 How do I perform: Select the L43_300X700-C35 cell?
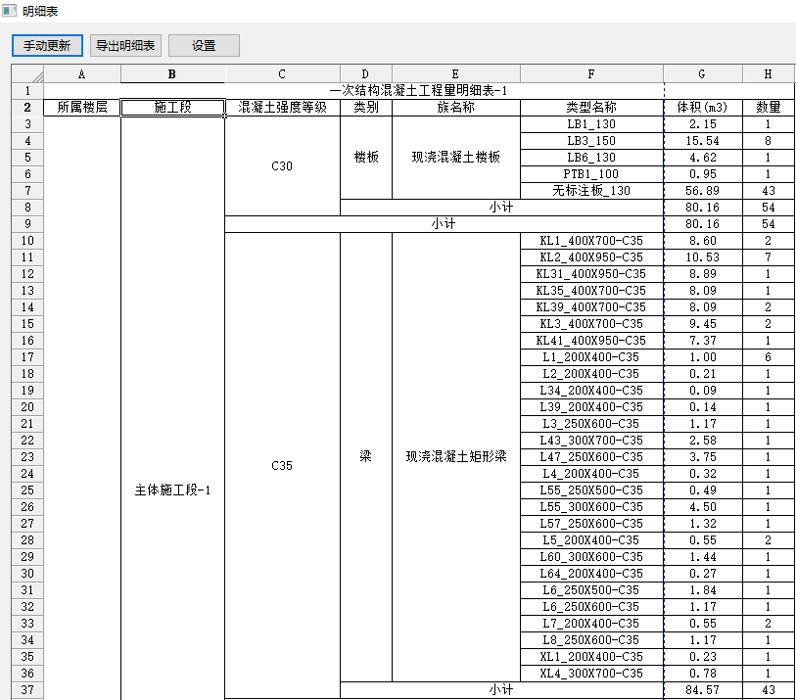pyautogui.click(x=591, y=441)
